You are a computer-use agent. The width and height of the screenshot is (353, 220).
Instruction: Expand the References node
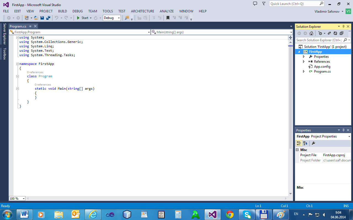coord(304,62)
